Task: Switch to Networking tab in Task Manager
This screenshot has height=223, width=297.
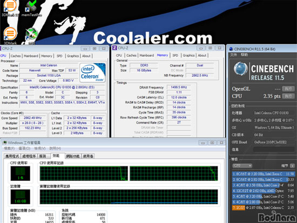Action: click(x=73, y=156)
